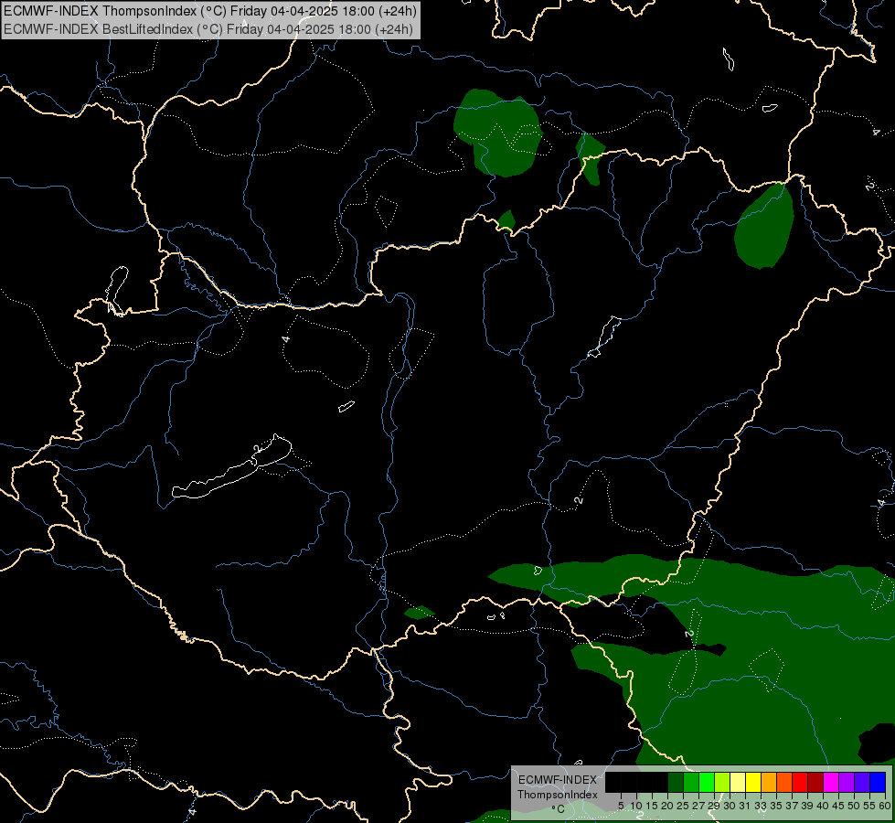Click the ECMWF-INDEX BestLiftedIndex title line
Image resolution: width=895 pixels, height=823 pixels.
[208, 29]
